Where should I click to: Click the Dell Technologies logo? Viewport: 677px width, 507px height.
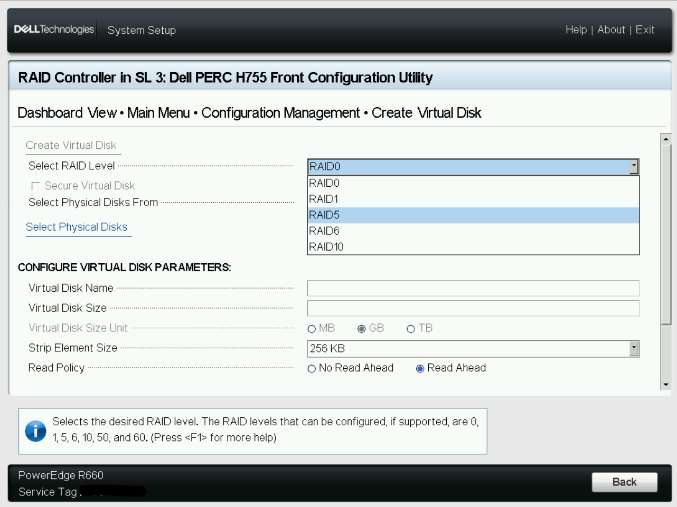54,30
